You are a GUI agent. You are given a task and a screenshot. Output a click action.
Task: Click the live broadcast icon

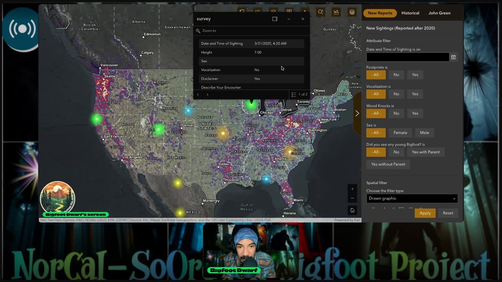point(22,29)
